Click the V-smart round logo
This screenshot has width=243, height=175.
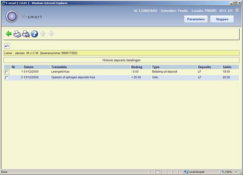[12, 16]
